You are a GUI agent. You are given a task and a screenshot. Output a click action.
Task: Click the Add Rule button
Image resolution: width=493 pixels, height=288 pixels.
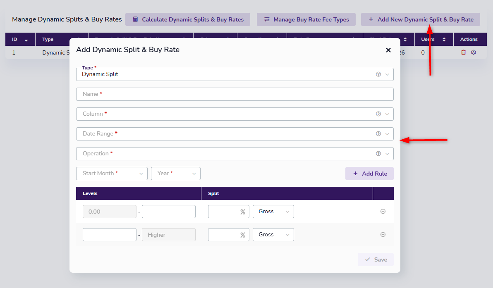369,174
